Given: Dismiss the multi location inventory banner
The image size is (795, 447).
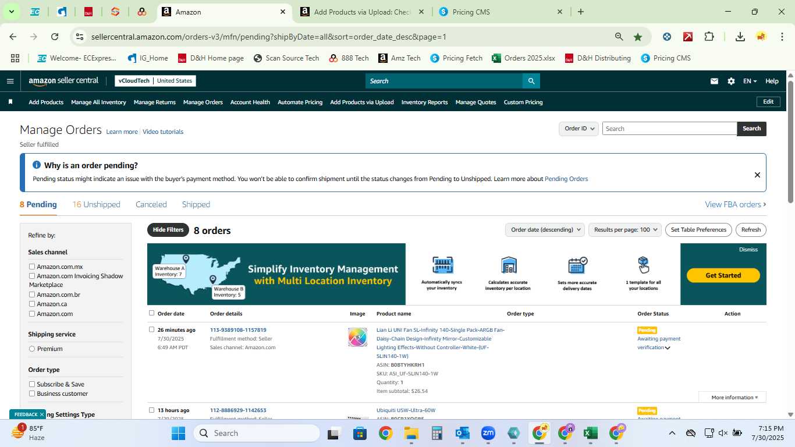Looking at the screenshot, I should pos(748,249).
